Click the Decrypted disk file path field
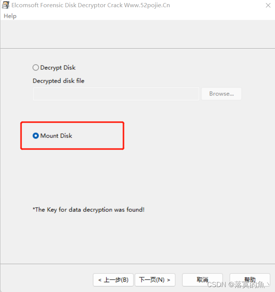 pyautogui.click(x=116, y=94)
